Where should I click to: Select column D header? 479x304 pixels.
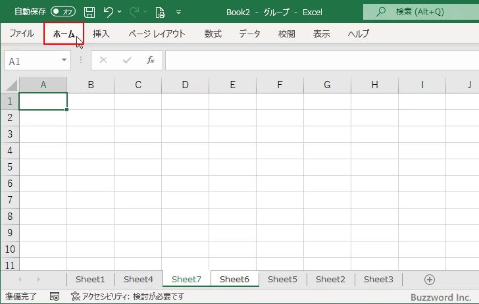coord(185,85)
